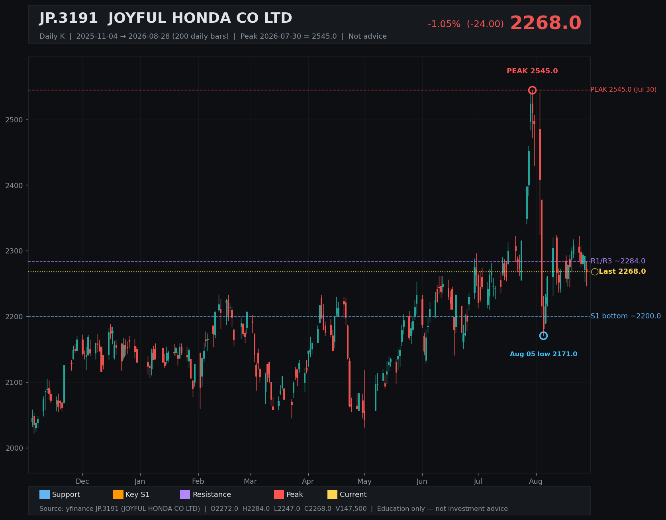The width and height of the screenshot is (666, 520).
Task: Click the Dec month label on x-axis
Action: (x=82, y=481)
